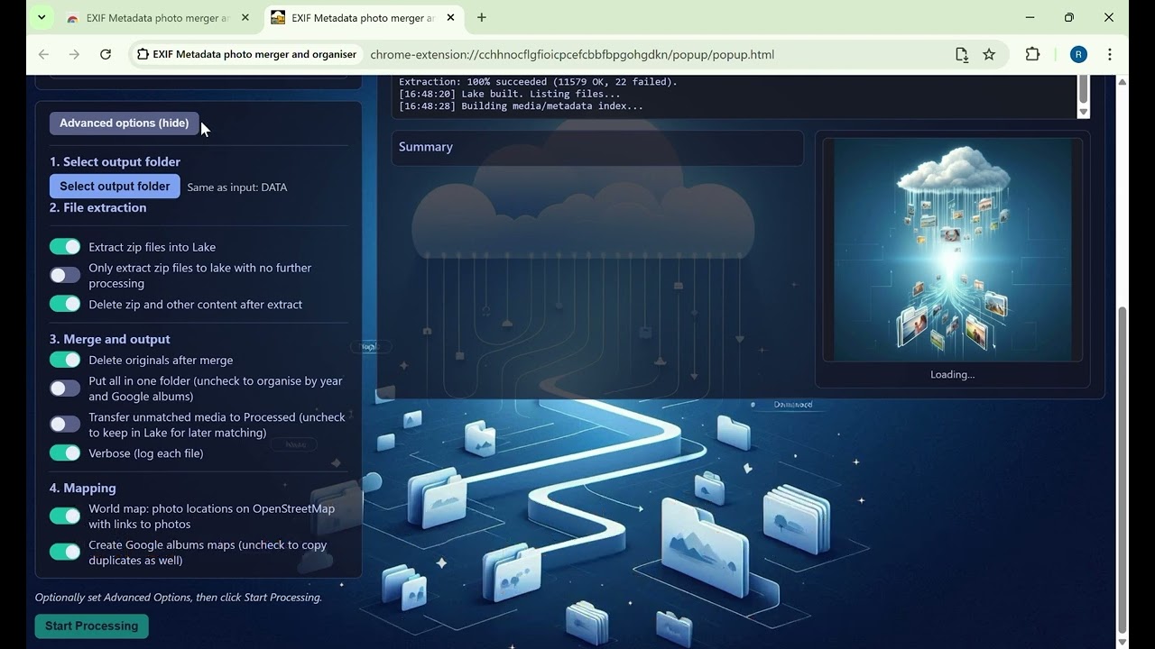Toggle Extract zip files into Lake
This screenshot has width=1155, height=649.
point(65,247)
